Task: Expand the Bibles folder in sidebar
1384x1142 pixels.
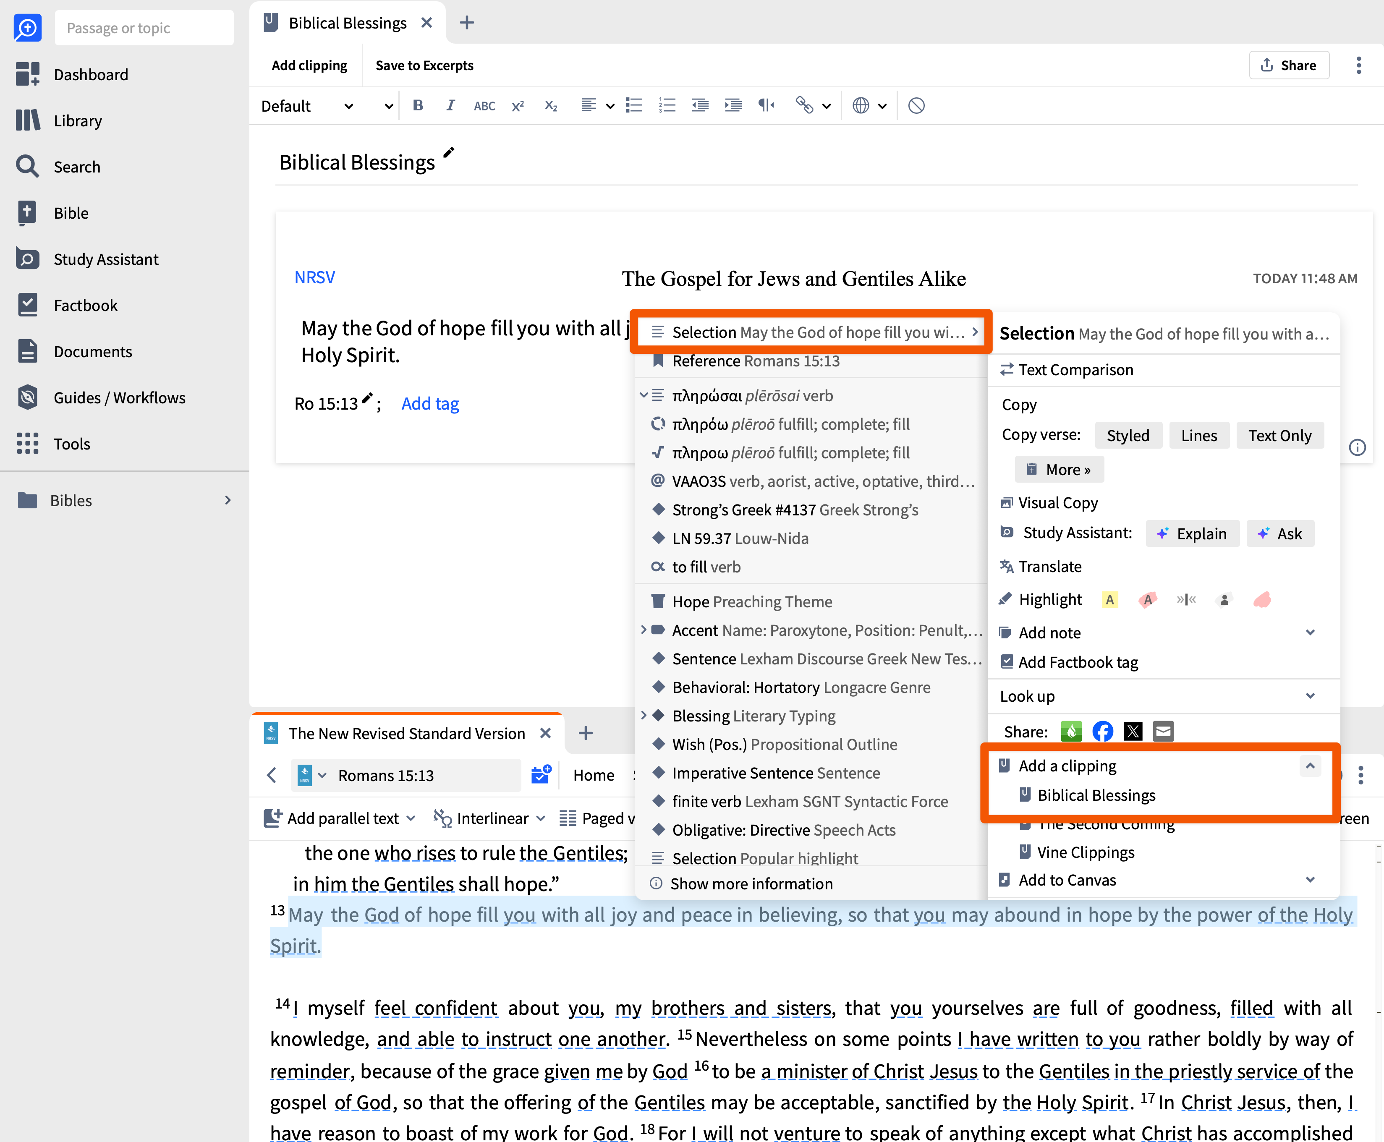Action: pyautogui.click(x=228, y=500)
